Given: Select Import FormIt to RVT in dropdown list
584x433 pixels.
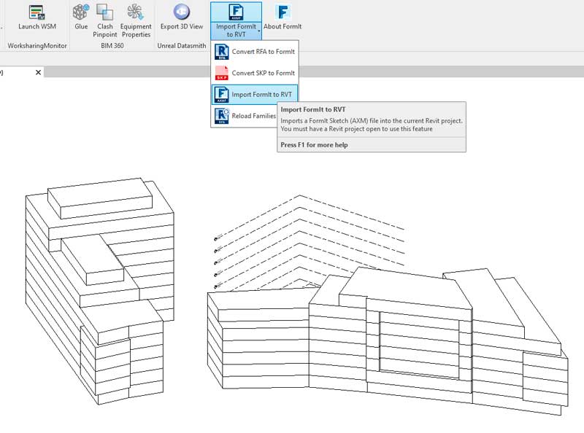Looking at the screenshot, I should [x=254, y=95].
